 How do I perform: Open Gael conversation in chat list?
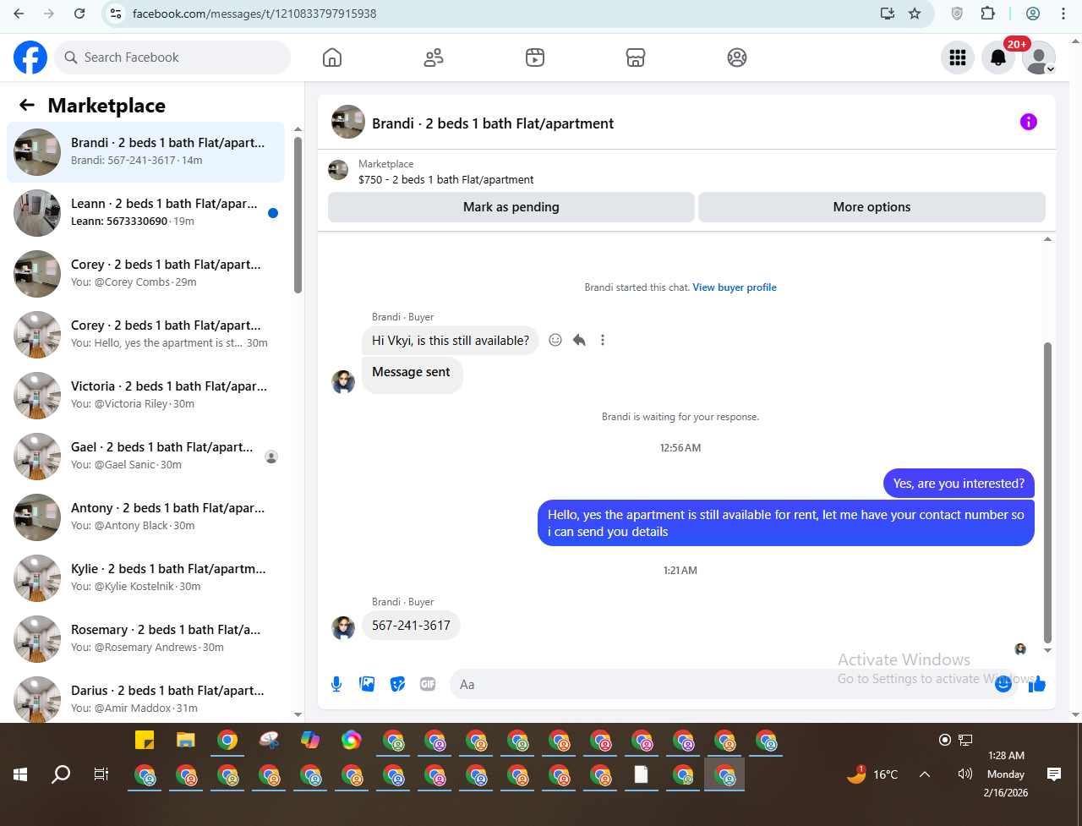click(145, 457)
